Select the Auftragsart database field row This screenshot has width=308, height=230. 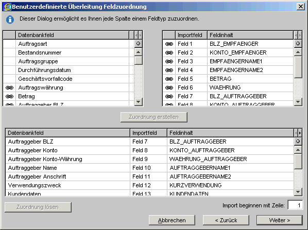click(x=69, y=44)
